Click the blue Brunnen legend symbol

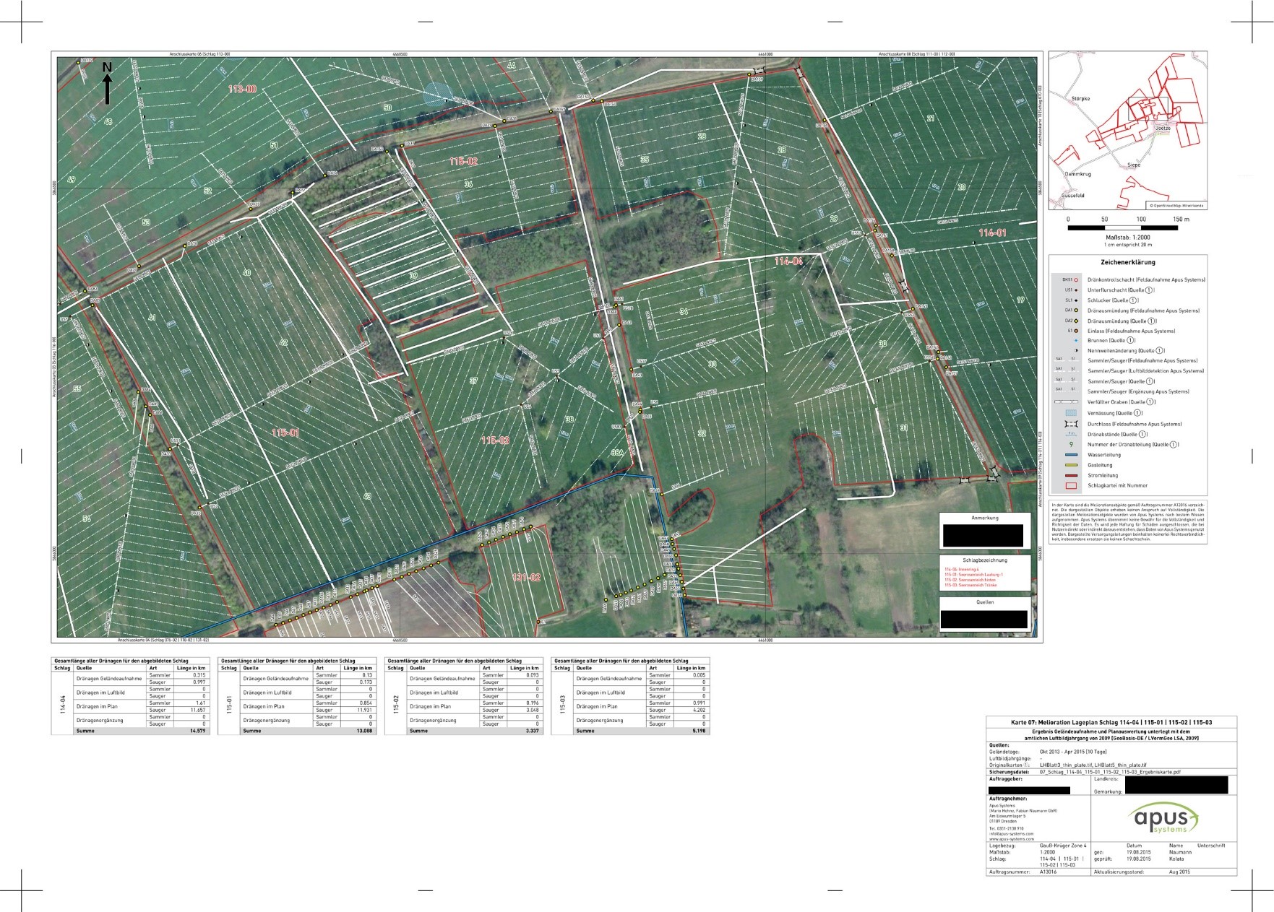(1076, 341)
